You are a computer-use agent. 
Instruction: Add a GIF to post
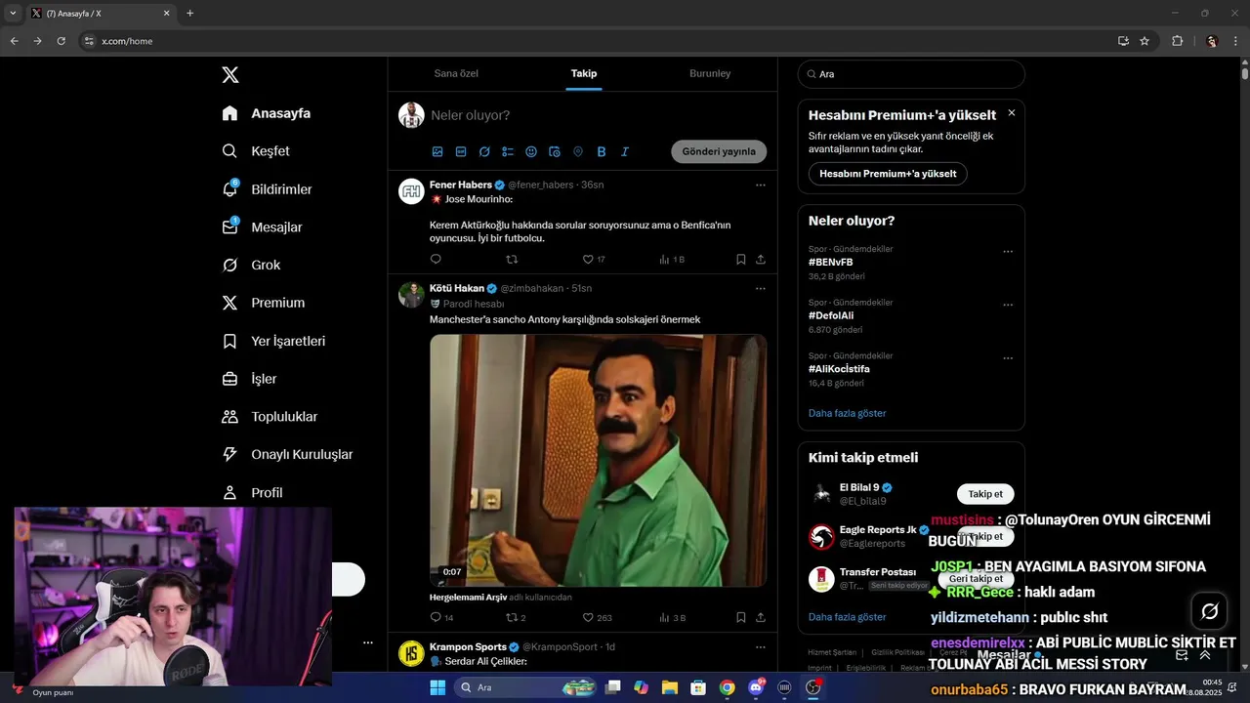(x=461, y=152)
